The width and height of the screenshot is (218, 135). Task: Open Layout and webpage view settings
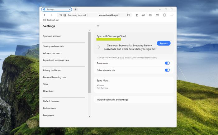[56, 60]
